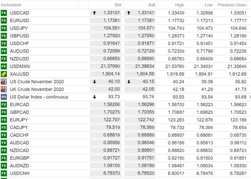Image resolution: width=251 pixels, height=179 pixels.
Task: Click the gold bar icon for XAUUSD
Action: tap(4, 74)
